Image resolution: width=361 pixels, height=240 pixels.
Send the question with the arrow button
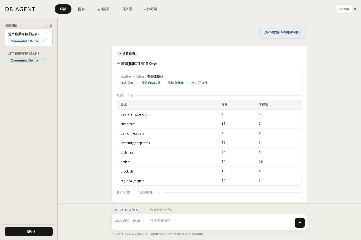(x=300, y=223)
